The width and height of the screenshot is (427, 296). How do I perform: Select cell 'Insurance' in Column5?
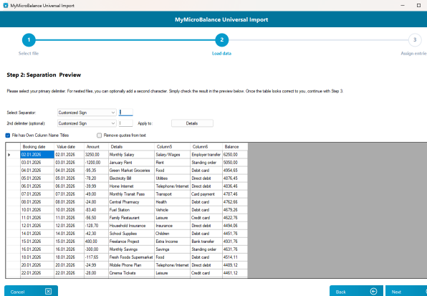[172, 226]
